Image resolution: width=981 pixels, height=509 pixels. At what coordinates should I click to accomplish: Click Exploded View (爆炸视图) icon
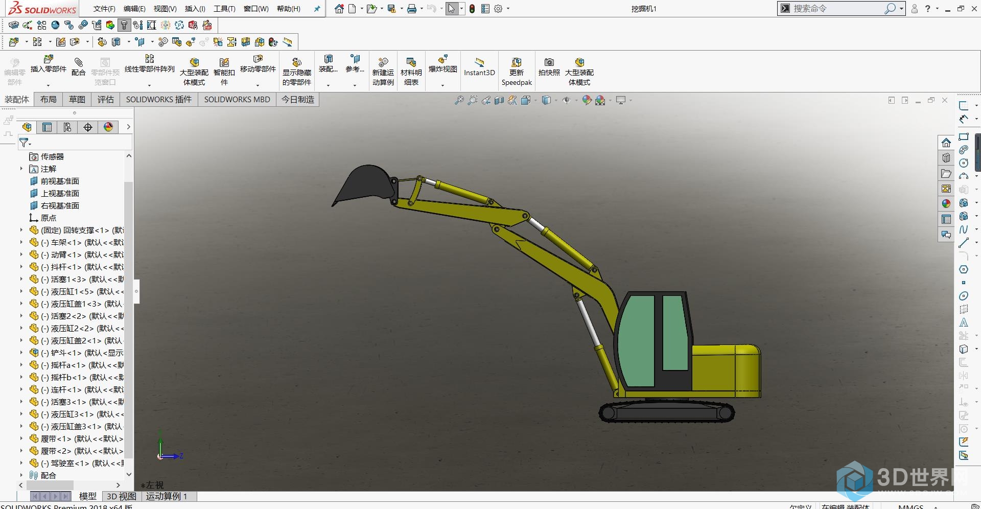tap(442, 59)
